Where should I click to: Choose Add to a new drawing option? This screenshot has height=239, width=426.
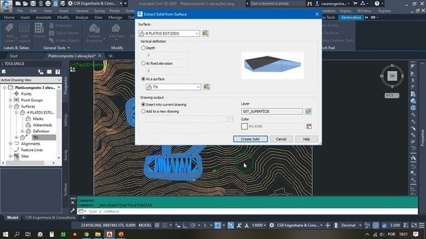[x=143, y=112]
